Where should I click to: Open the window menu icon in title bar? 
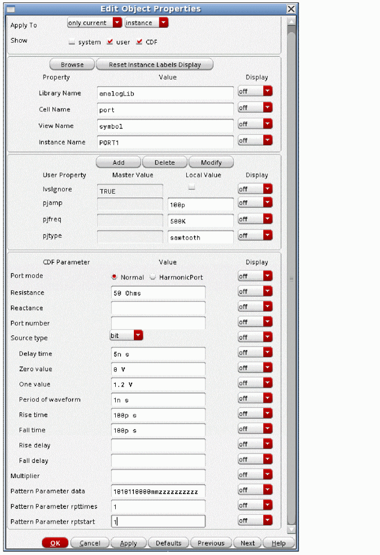pyautogui.click(x=11, y=9)
